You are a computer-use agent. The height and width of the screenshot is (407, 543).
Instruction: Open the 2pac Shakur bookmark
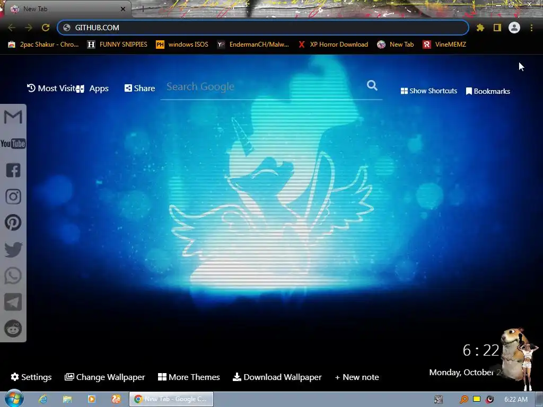43,45
